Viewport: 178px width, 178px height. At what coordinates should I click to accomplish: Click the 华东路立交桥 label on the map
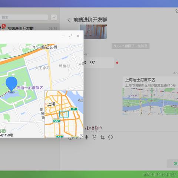[x=45, y=47]
